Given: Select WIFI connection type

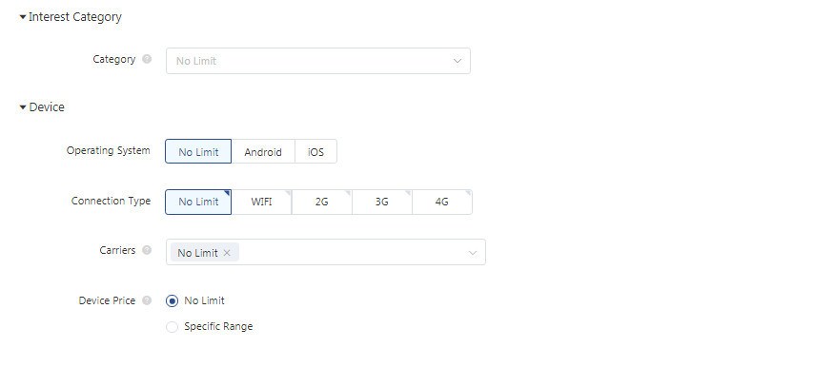Looking at the screenshot, I should click(261, 202).
